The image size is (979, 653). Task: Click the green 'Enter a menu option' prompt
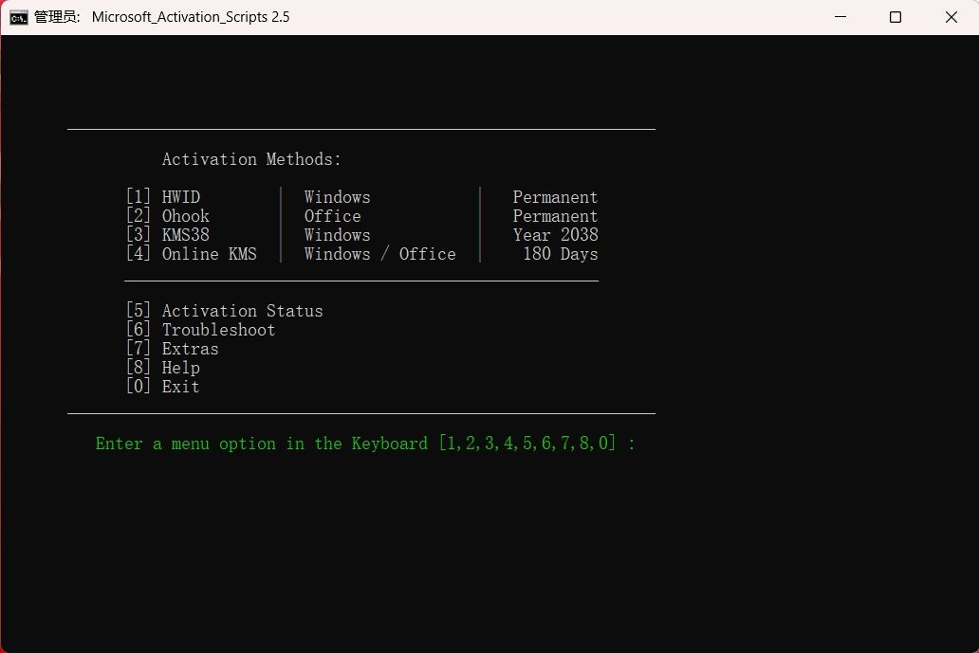coord(365,444)
